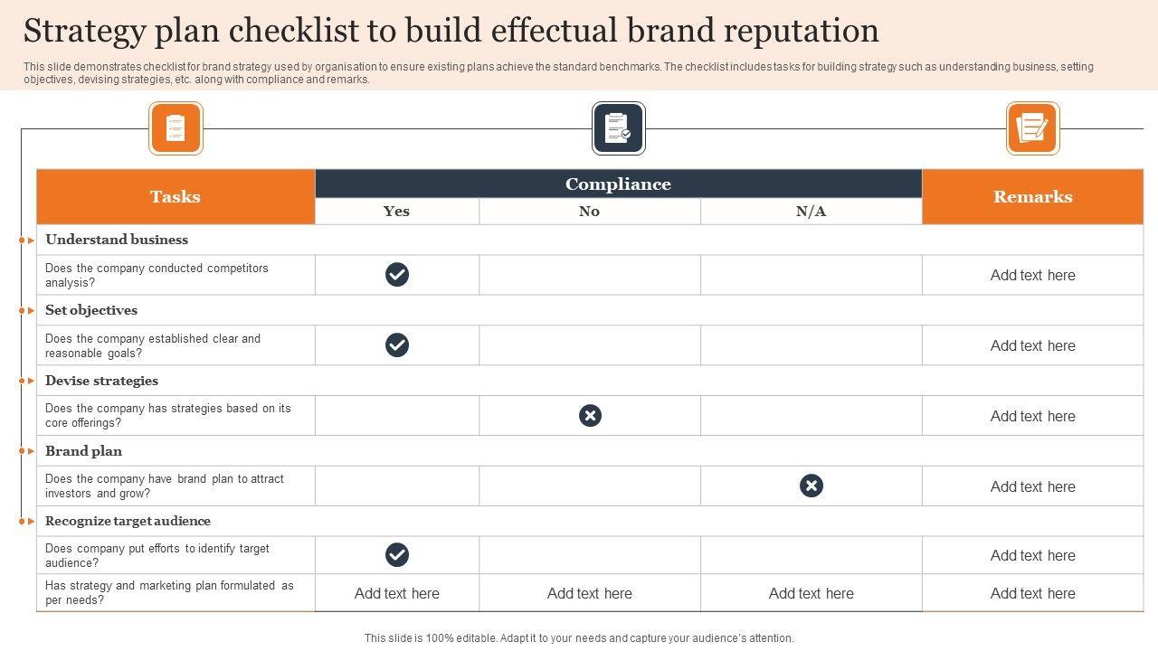The image size is (1158, 651).
Task: Click the X mark in the No column
Action: 590,416
